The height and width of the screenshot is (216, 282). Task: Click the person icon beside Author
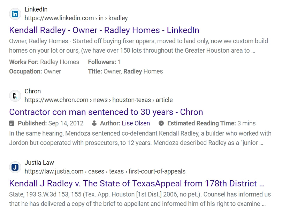(x=94, y=123)
